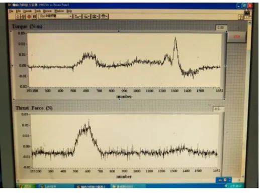Click the Thrust Force (N) chart label
Viewport: 260px width, 193px height.
click(x=34, y=108)
